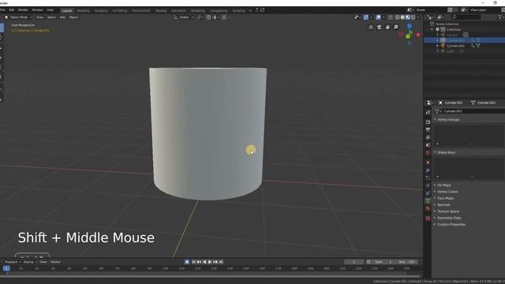The width and height of the screenshot is (505, 284).
Task: Open the Window menu
Action: pos(37,10)
